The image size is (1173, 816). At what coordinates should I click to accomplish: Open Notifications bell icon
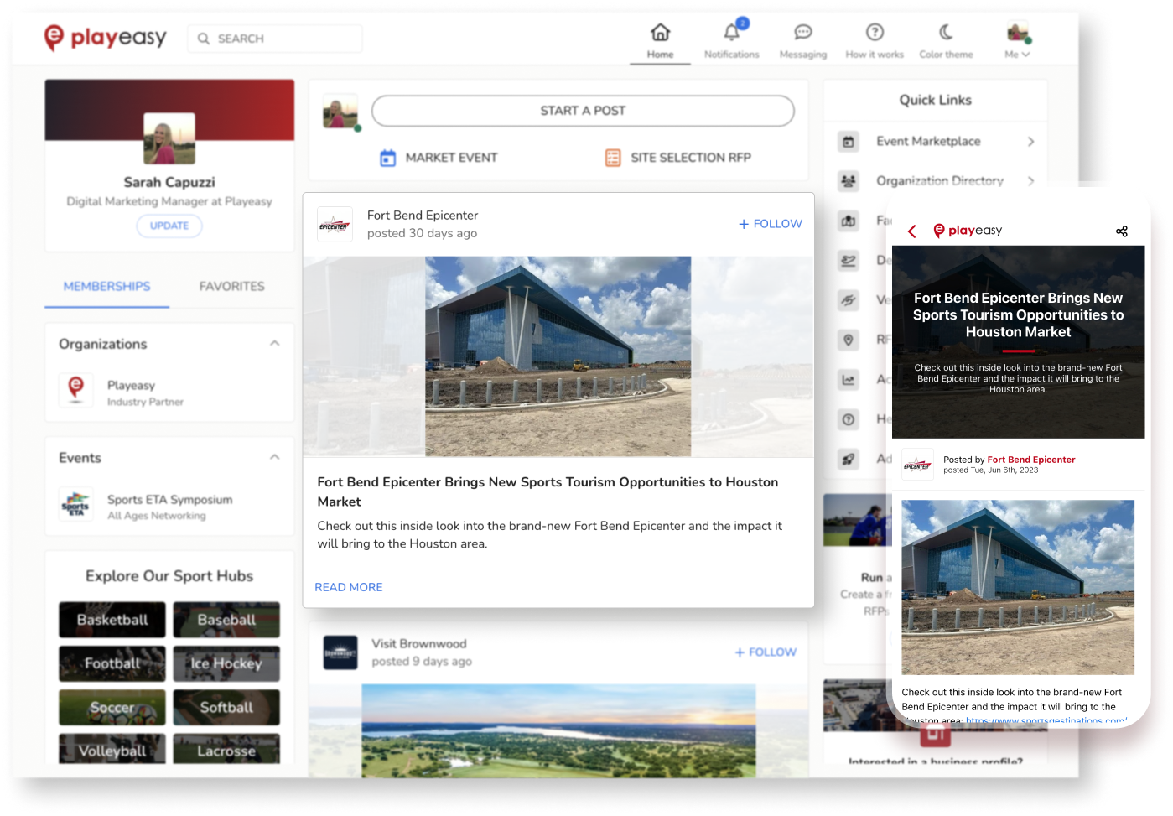click(x=731, y=34)
